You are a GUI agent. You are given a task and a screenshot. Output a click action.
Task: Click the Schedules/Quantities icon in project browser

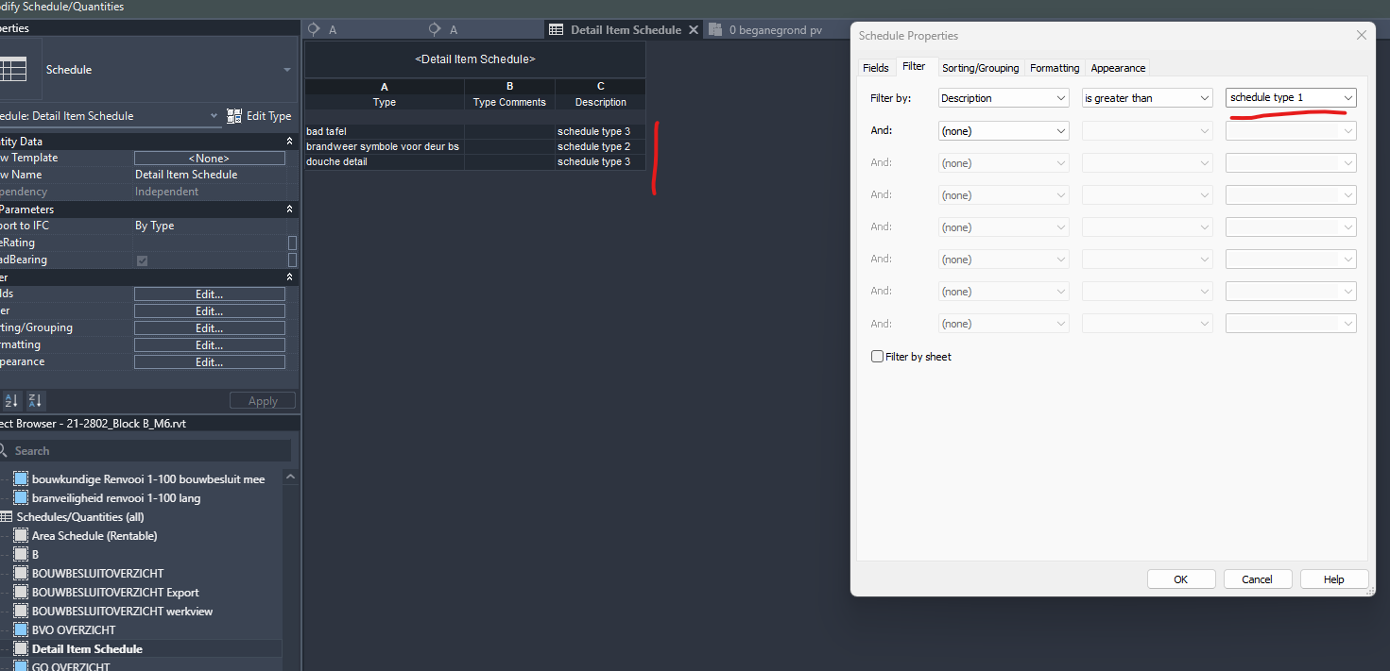coord(8,516)
